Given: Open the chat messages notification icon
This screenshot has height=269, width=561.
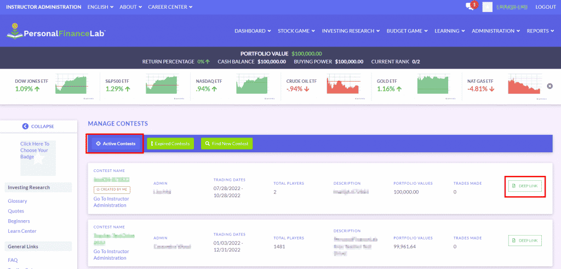Looking at the screenshot, I should [472, 6].
